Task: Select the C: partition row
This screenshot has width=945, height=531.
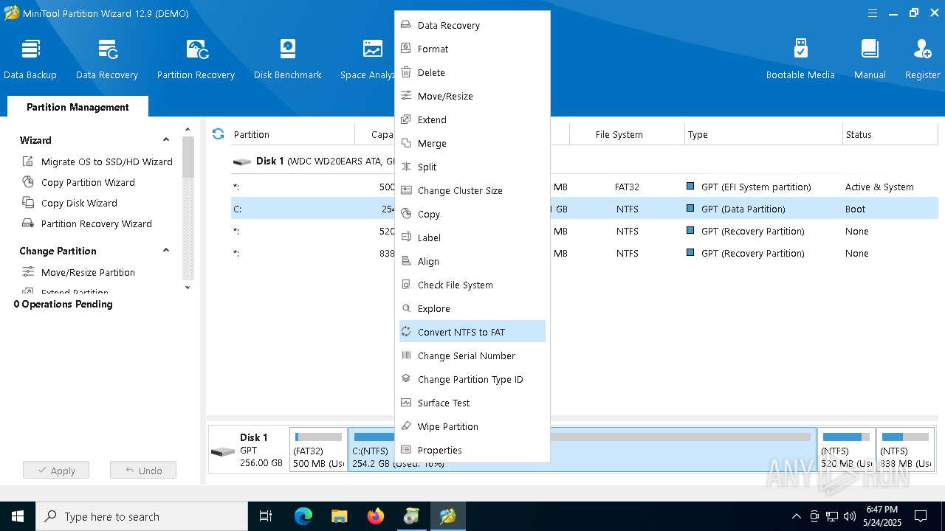Action: click(x=584, y=209)
